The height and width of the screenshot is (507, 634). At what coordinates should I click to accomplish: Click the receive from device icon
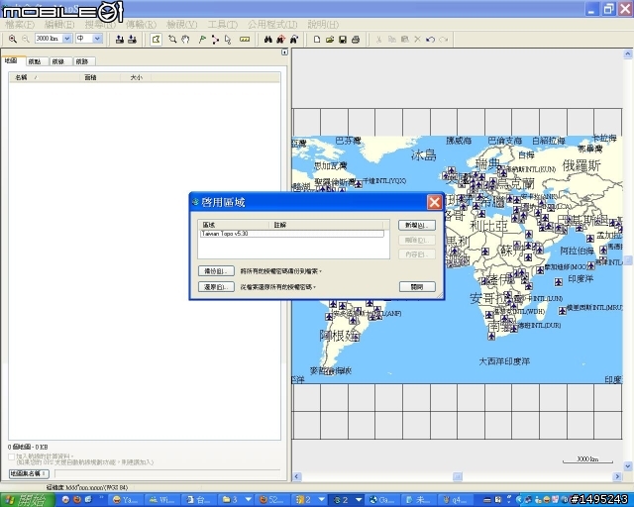click(132, 40)
